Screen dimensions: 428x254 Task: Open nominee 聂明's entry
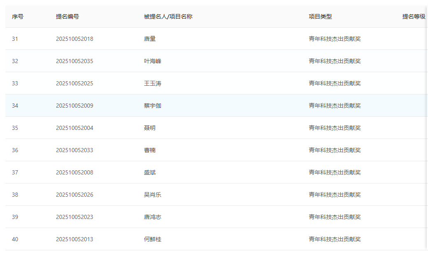(x=150, y=128)
